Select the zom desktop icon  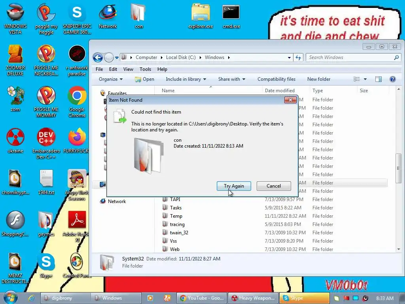15,99
